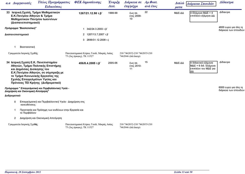This screenshot has width=245, height=174.
Task: Click 'ΜΔΕ-ΔΔ' in entry 33 row
Action: (179, 13)
